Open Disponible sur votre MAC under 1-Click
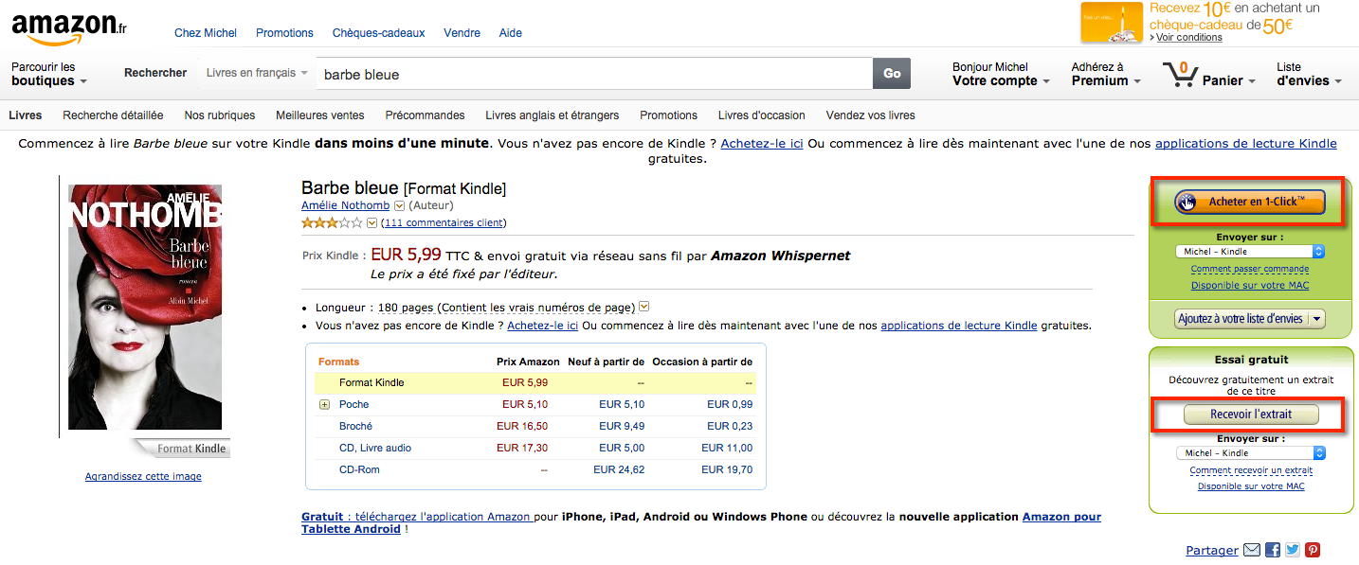This screenshot has width=1359, height=565. click(x=1250, y=286)
